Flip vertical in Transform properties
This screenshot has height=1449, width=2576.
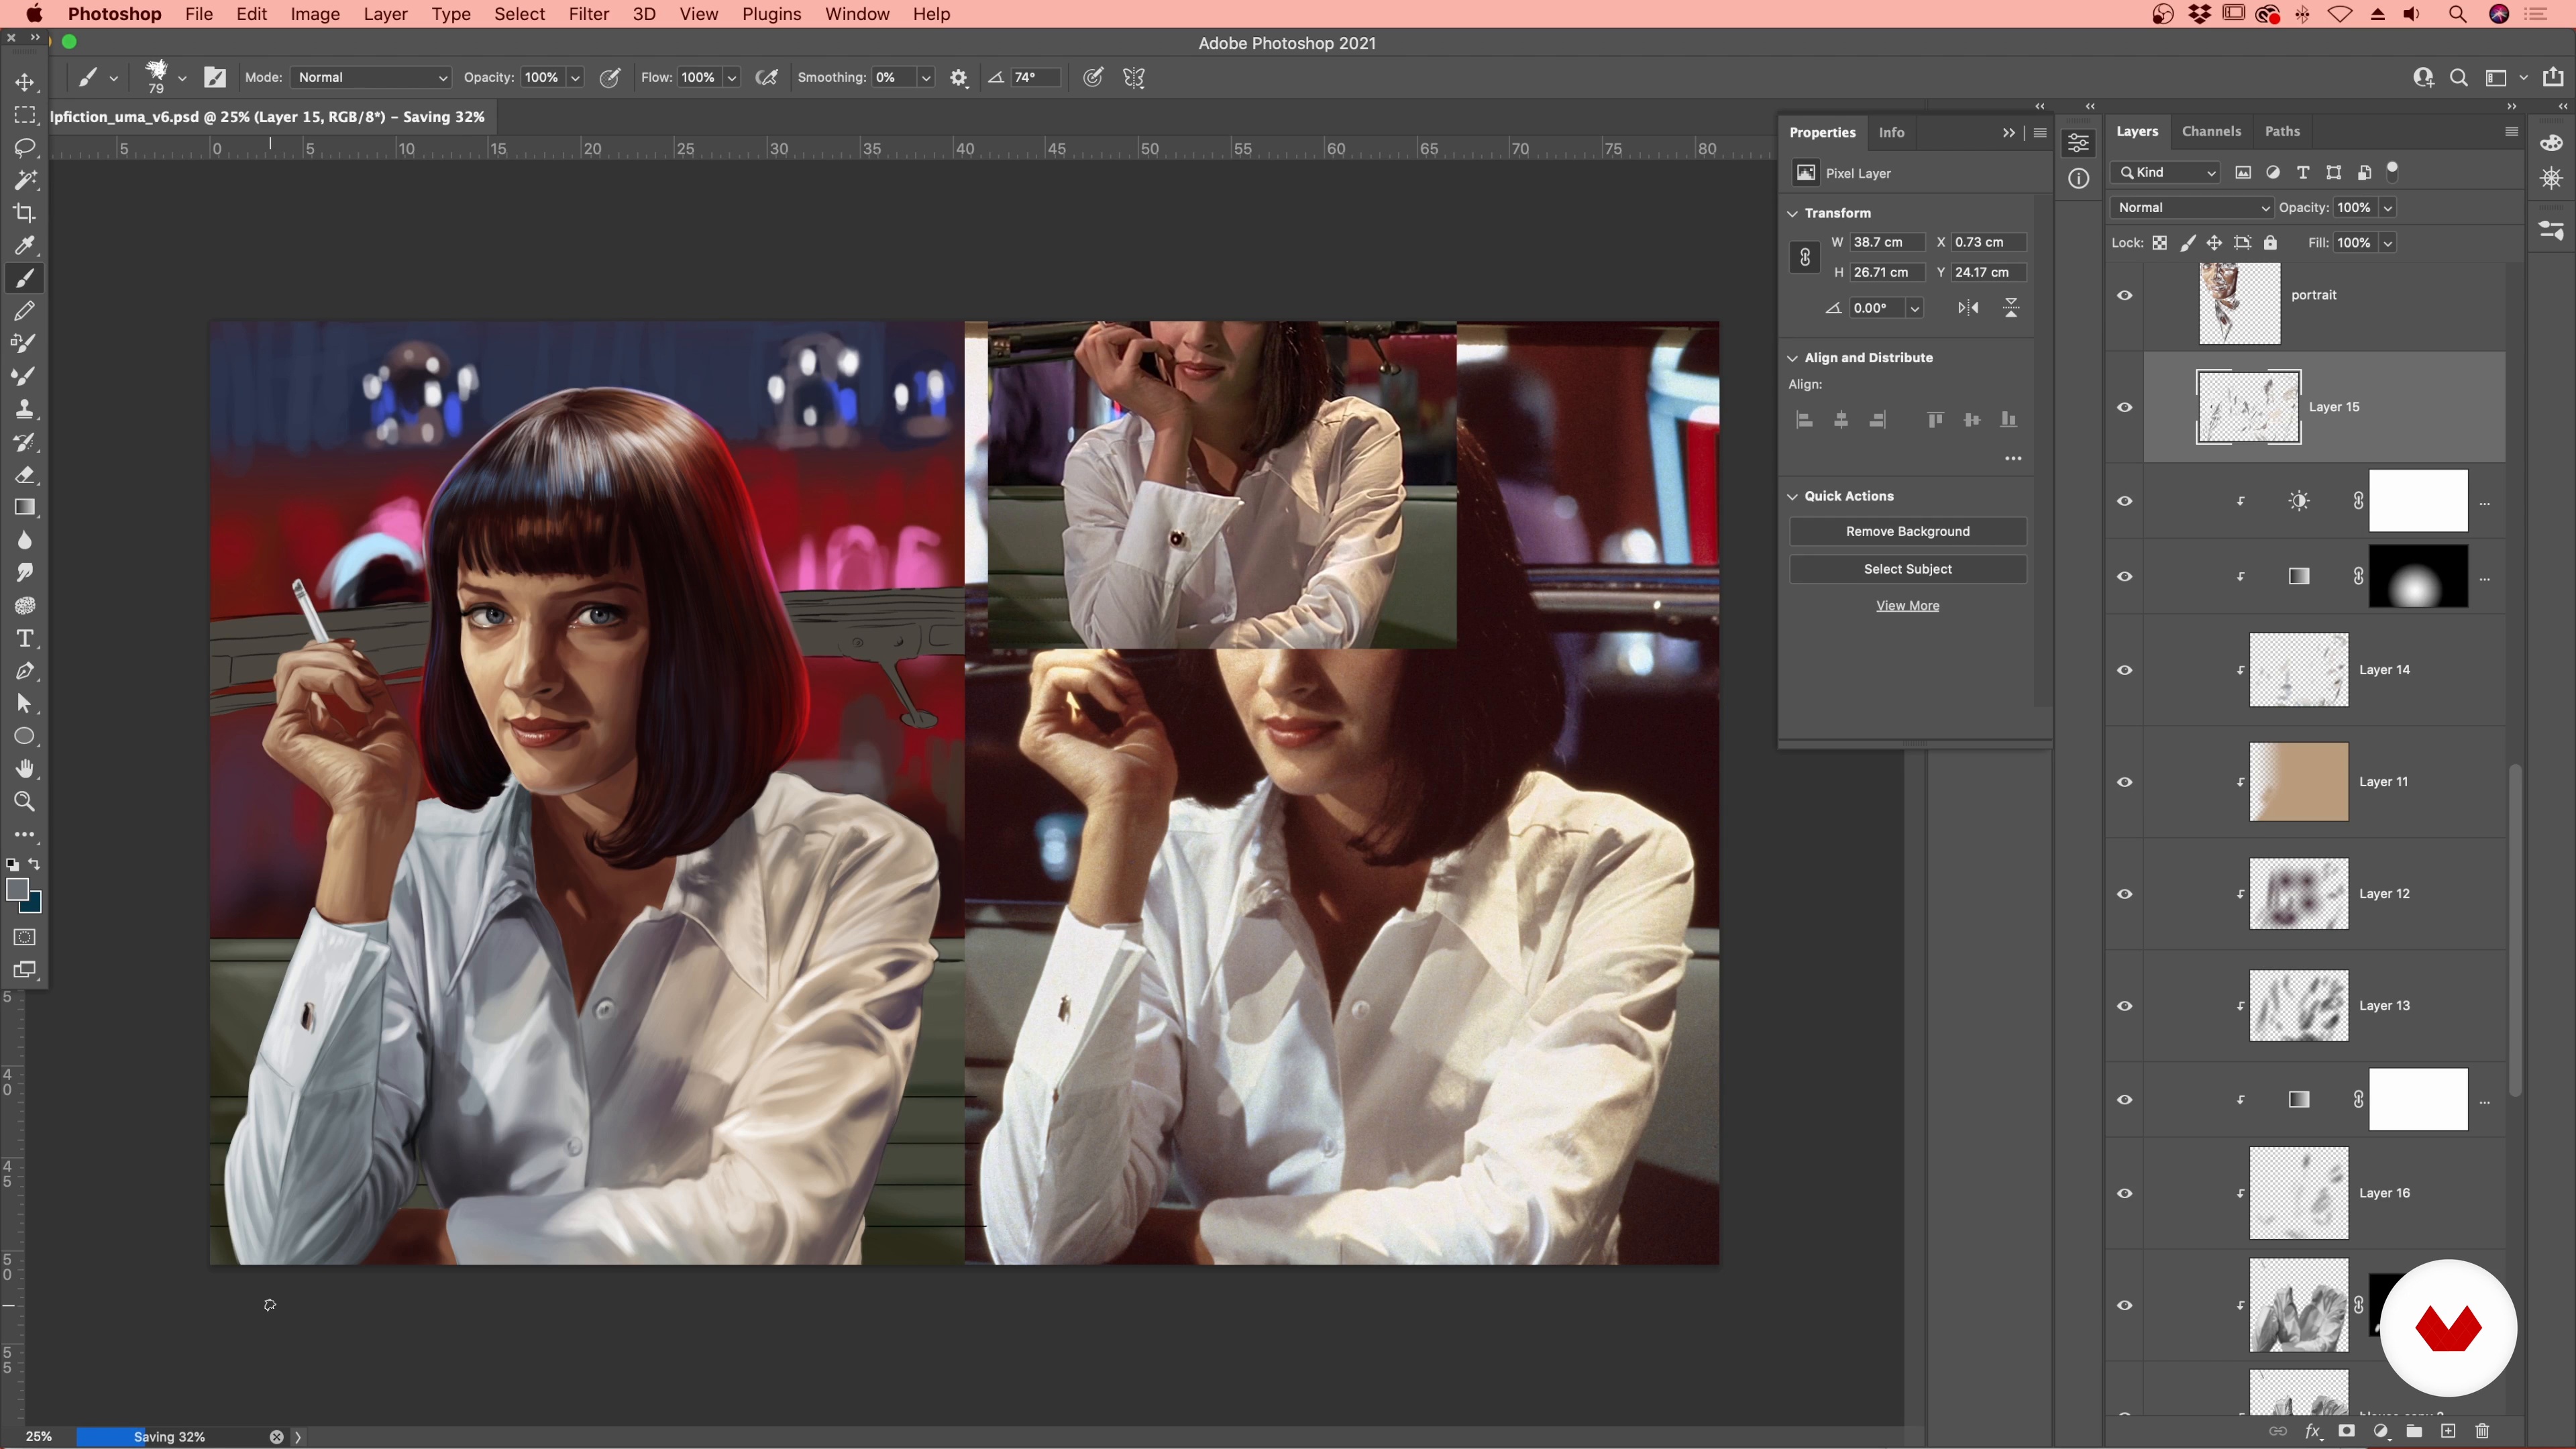coord(2011,308)
